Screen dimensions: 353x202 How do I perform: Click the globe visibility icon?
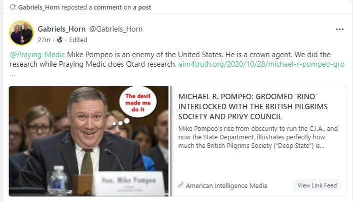(59, 40)
